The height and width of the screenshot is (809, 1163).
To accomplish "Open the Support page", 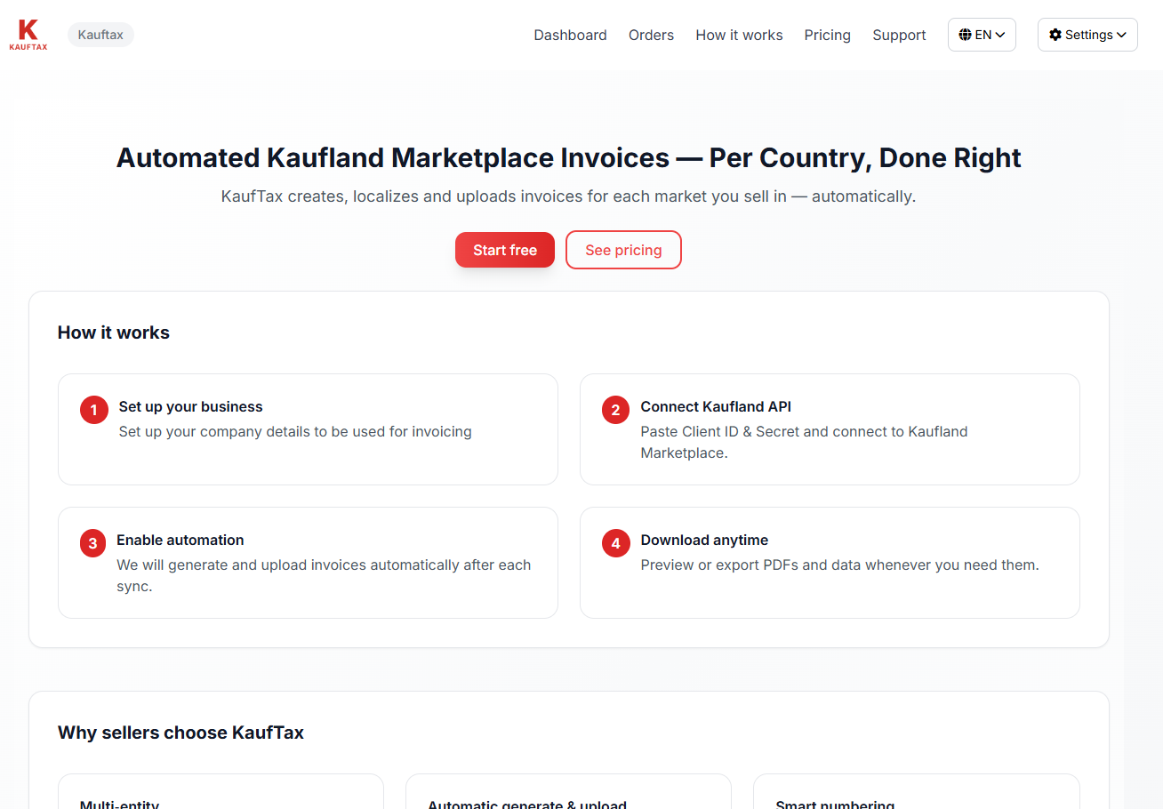I will tap(899, 35).
